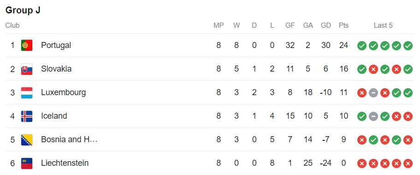Click the Iceland flag icon
This screenshot has height=175, width=420.
(x=27, y=116)
